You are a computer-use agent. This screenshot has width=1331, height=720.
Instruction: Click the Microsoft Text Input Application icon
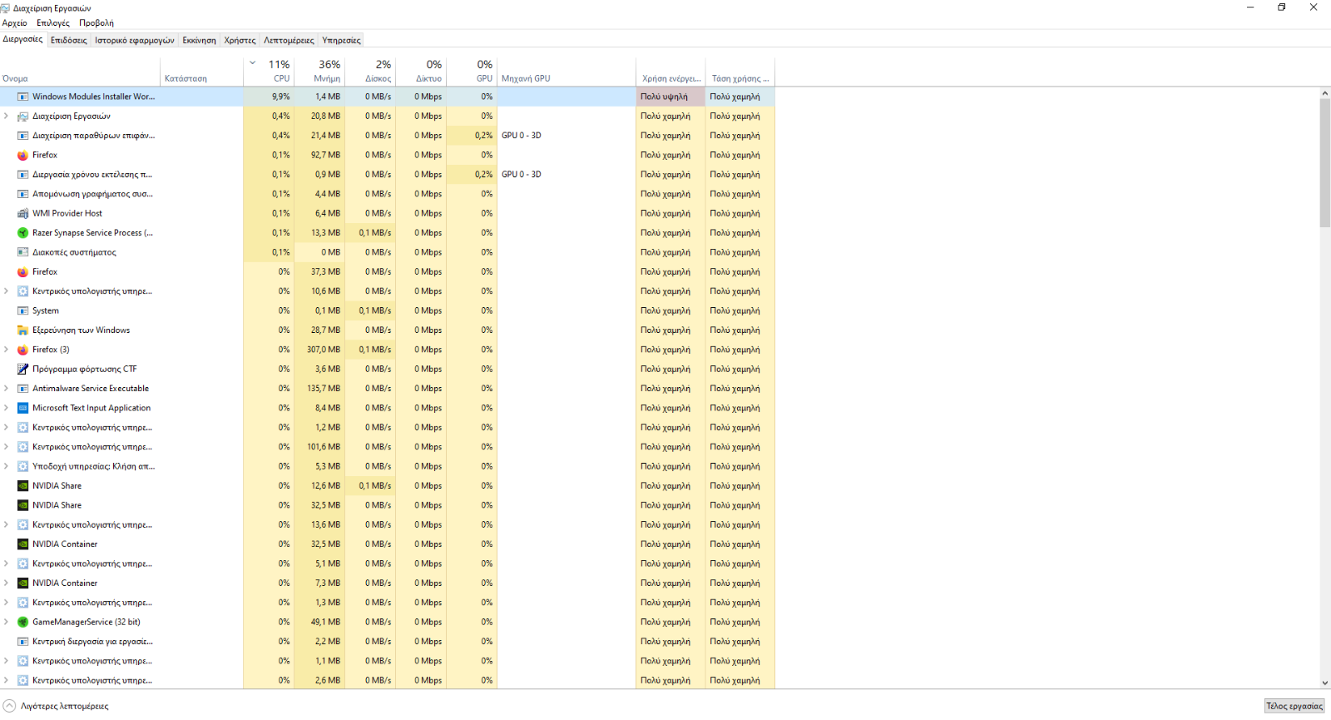tap(23, 409)
